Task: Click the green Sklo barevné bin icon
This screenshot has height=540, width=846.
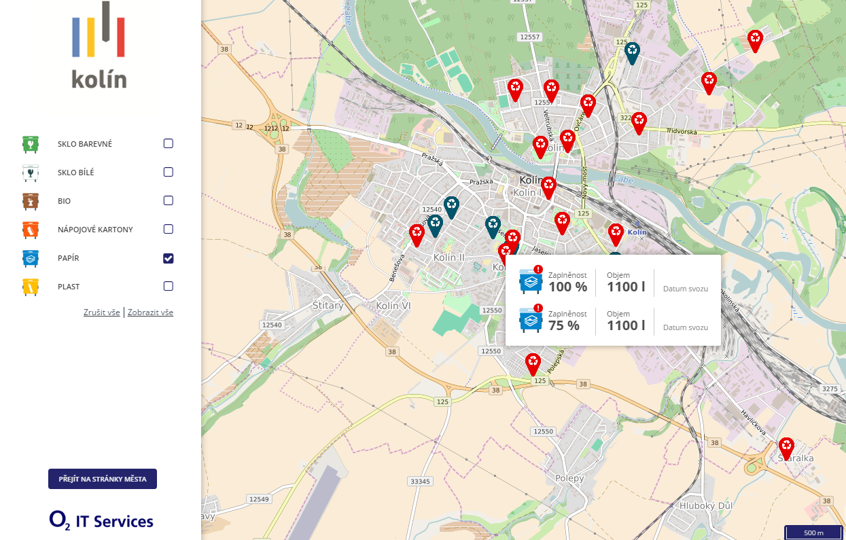Action: [30, 144]
